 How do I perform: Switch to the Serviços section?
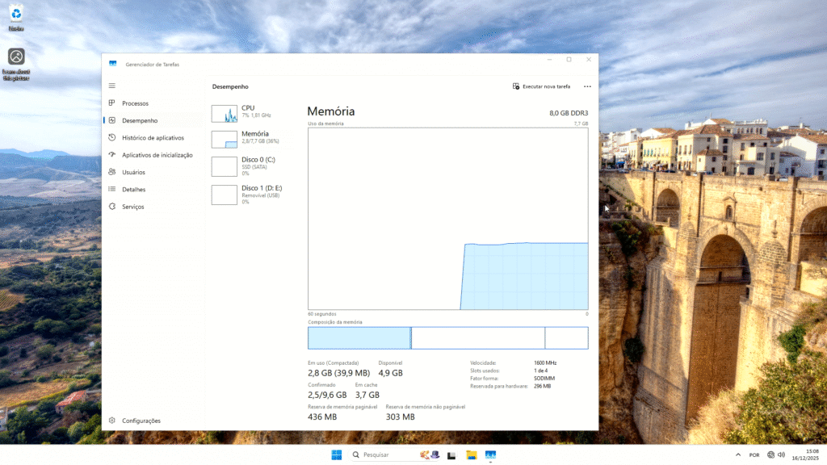pos(132,207)
